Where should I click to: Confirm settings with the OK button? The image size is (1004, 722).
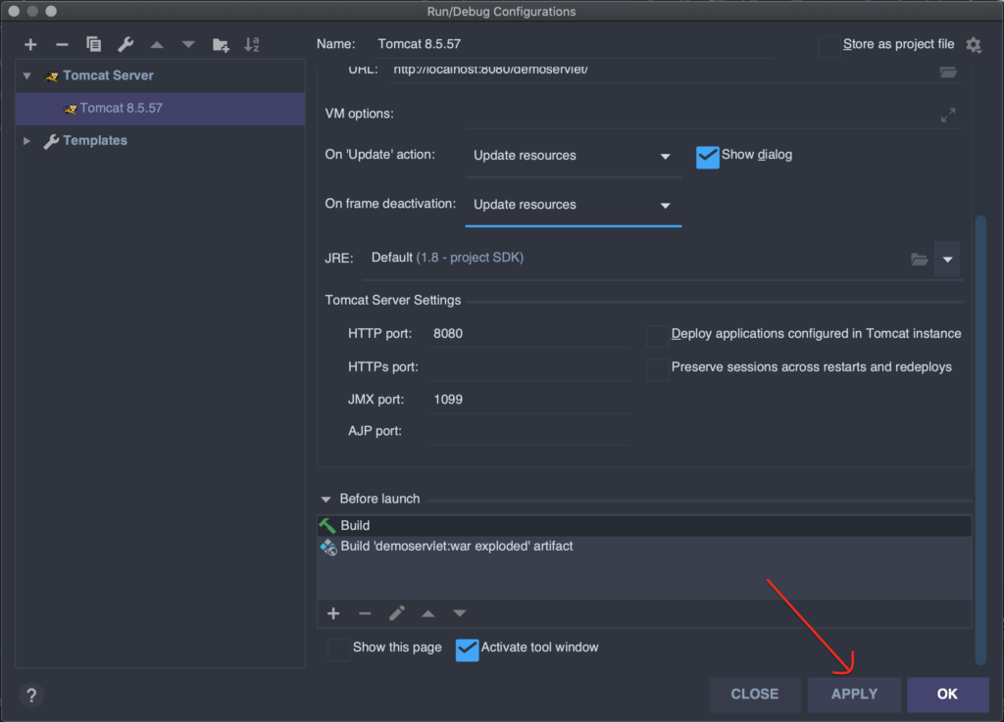coord(948,695)
